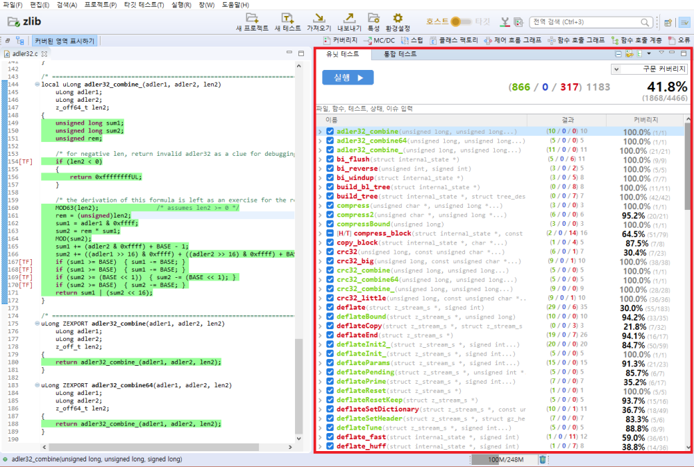The height and width of the screenshot is (467, 694).
Task: Click the 새 테스트 (New Test) icon
Action: tap(287, 18)
